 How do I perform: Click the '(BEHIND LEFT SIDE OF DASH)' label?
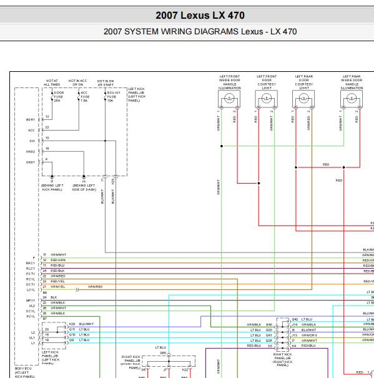[x=84, y=187]
